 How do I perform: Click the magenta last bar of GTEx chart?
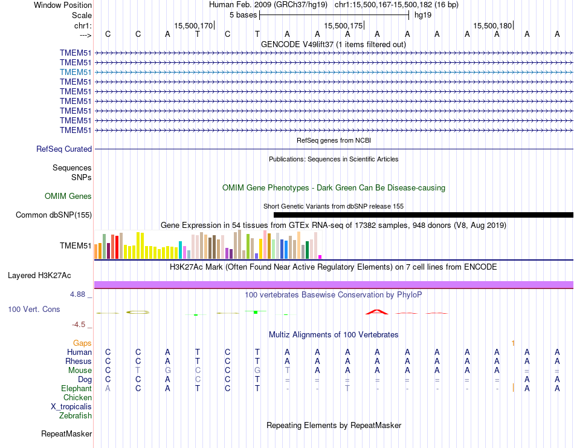click(x=320, y=257)
